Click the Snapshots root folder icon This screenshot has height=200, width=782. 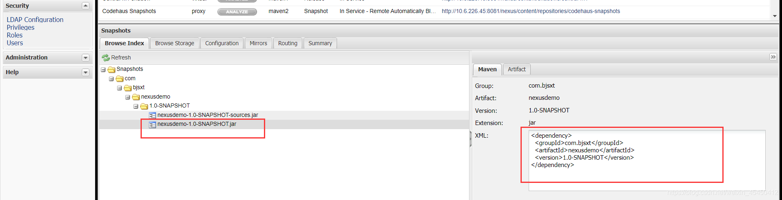(112, 70)
